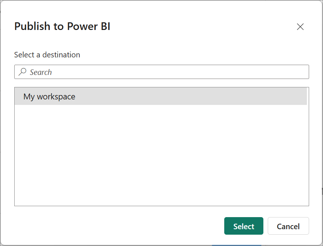Click the blank right end of My workspace row

(268, 96)
